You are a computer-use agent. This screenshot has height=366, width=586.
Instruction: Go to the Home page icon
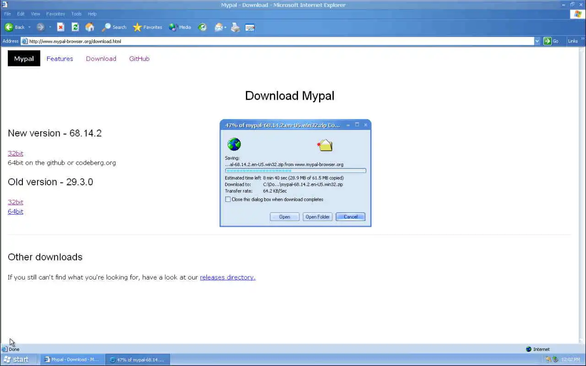tap(90, 27)
